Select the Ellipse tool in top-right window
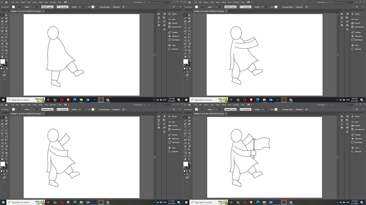Screen dimensions: 366x205 [185, 28]
